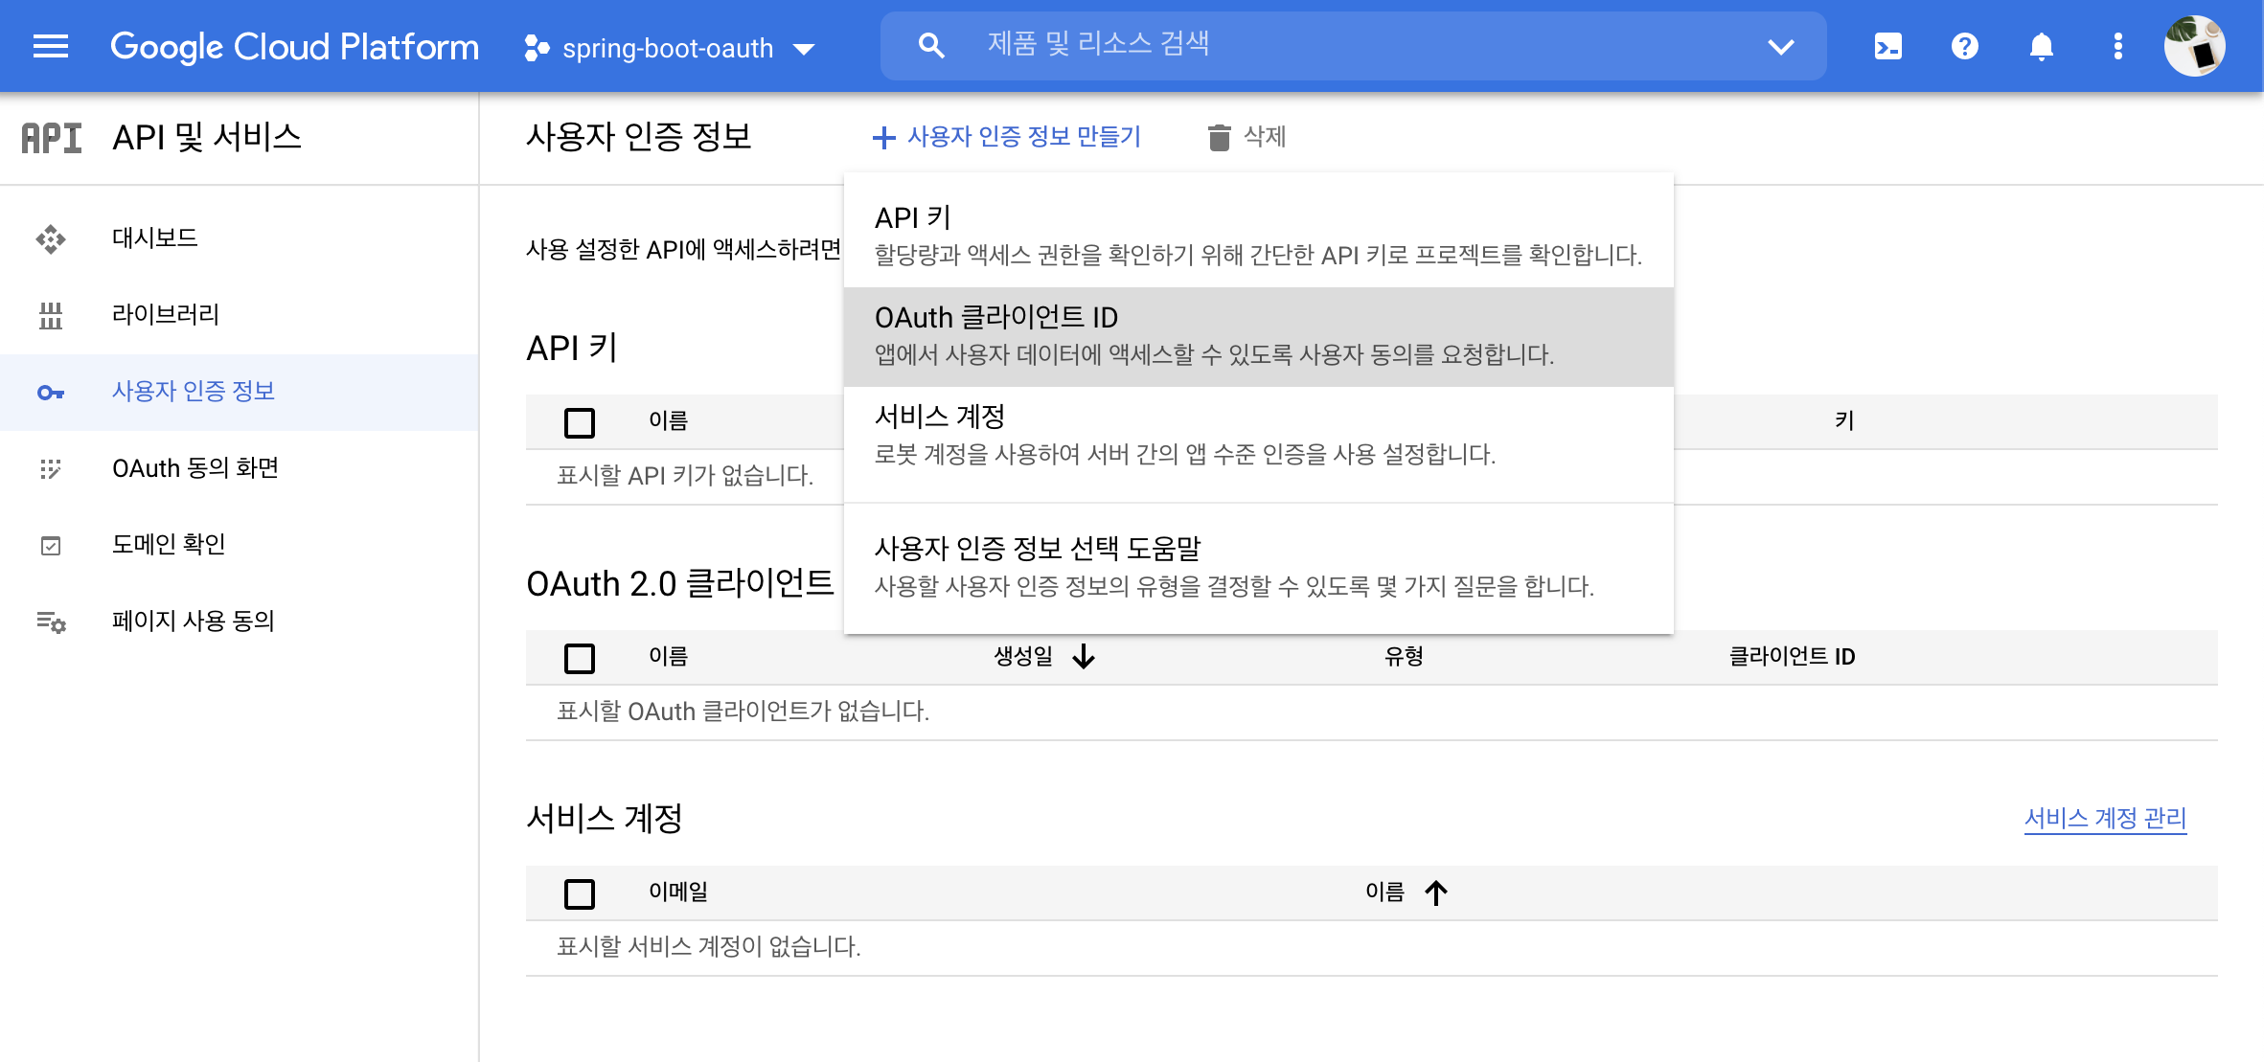Click the 서비스 계정 관리 link

pos(2104,819)
